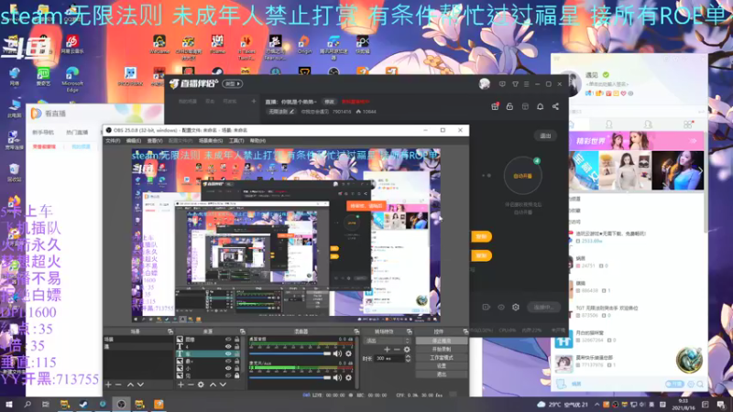The height and width of the screenshot is (412, 733).
Task: Add a new source in OBS Sources panel
Action: pyautogui.click(x=181, y=385)
